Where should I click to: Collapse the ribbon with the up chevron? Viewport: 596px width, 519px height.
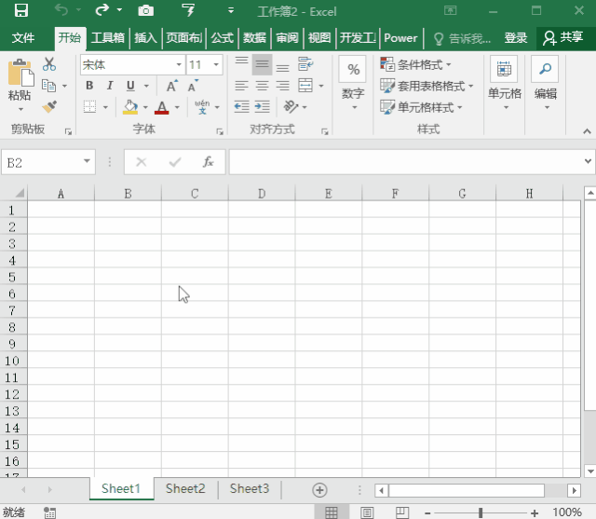587,131
